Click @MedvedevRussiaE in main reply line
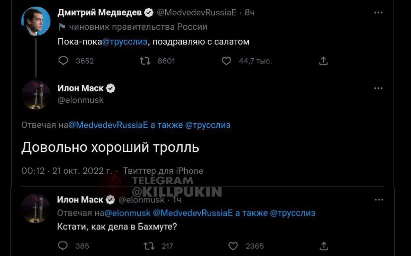Viewport: 411px width, 256px height. coord(108,125)
